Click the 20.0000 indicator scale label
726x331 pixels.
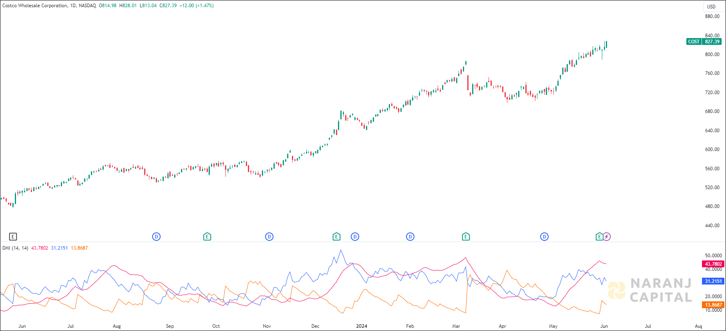pyautogui.click(x=714, y=297)
